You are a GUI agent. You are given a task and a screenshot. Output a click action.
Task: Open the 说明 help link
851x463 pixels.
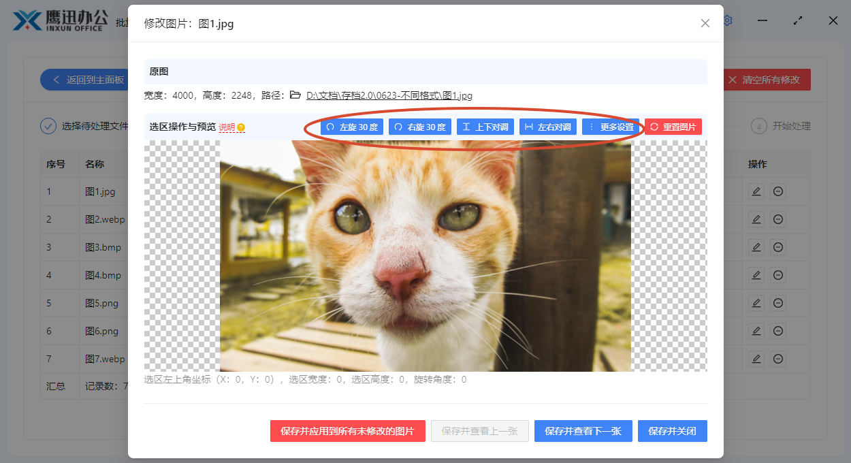[x=227, y=127]
